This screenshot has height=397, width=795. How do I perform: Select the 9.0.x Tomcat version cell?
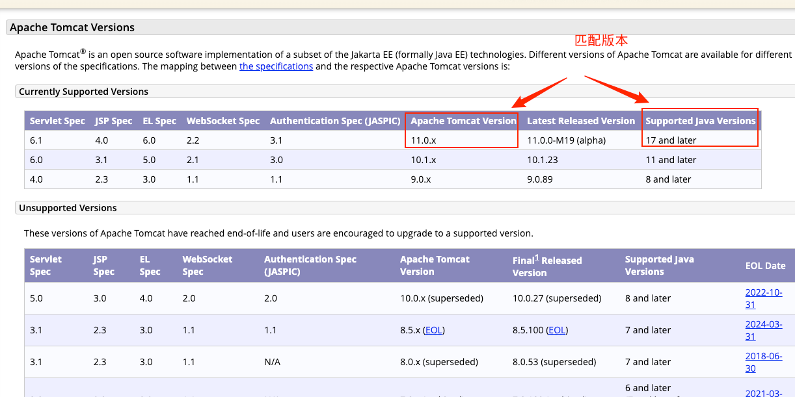421,179
